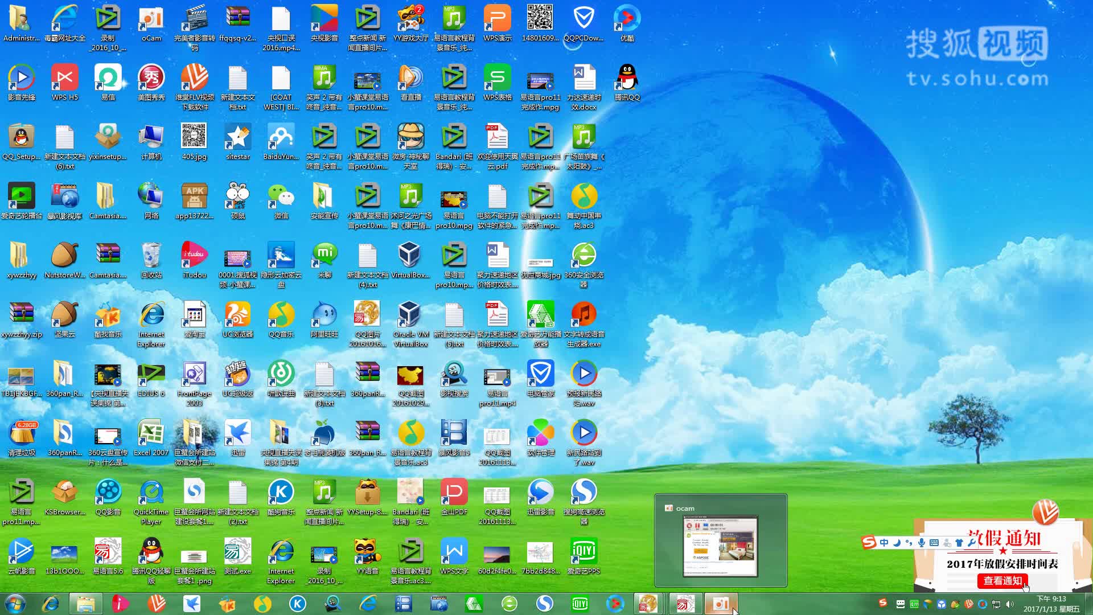Toggle Sogou punctuation mode button
The image size is (1093, 615).
(909, 543)
